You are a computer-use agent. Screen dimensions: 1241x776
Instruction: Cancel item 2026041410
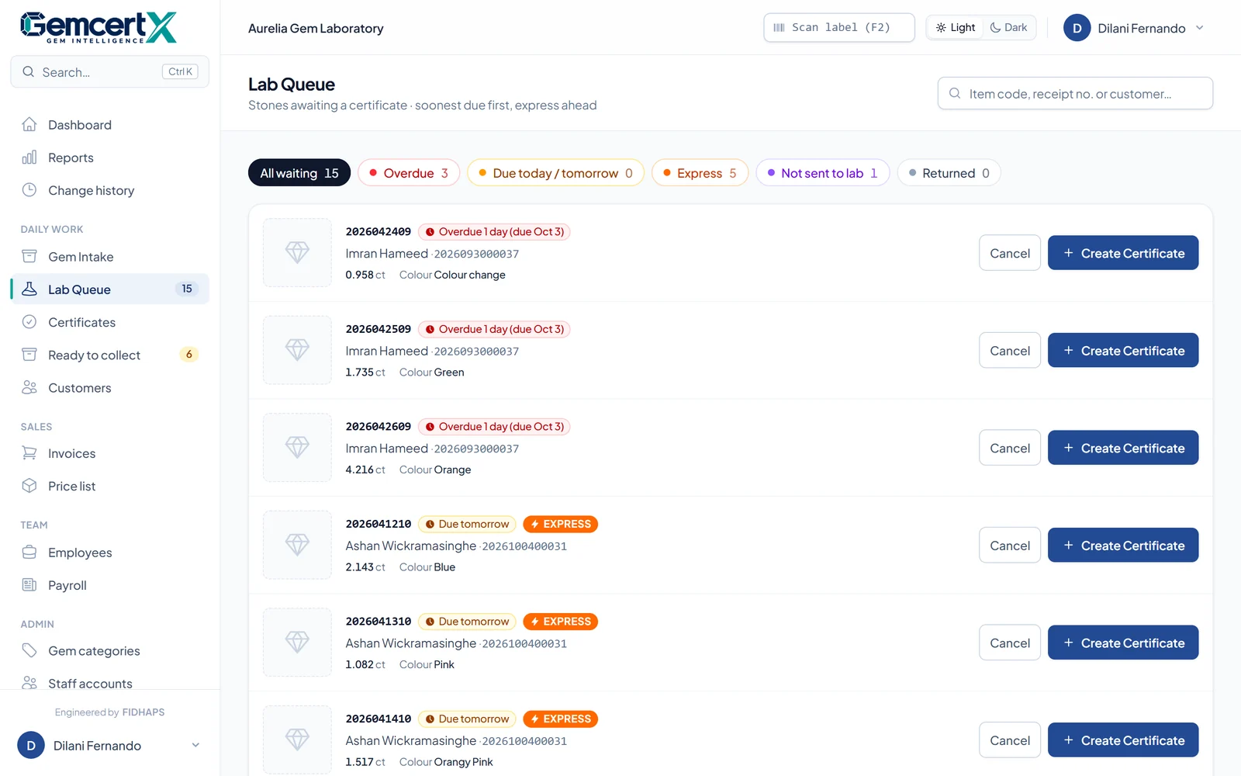[x=1010, y=740]
